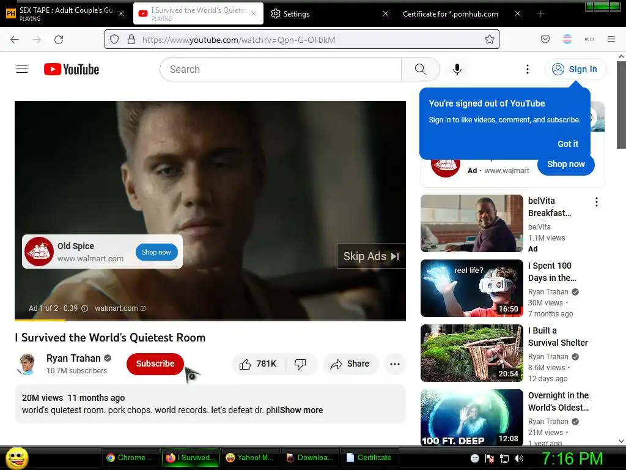
Task: Start voice search with microphone icon
Action: coord(457,69)
